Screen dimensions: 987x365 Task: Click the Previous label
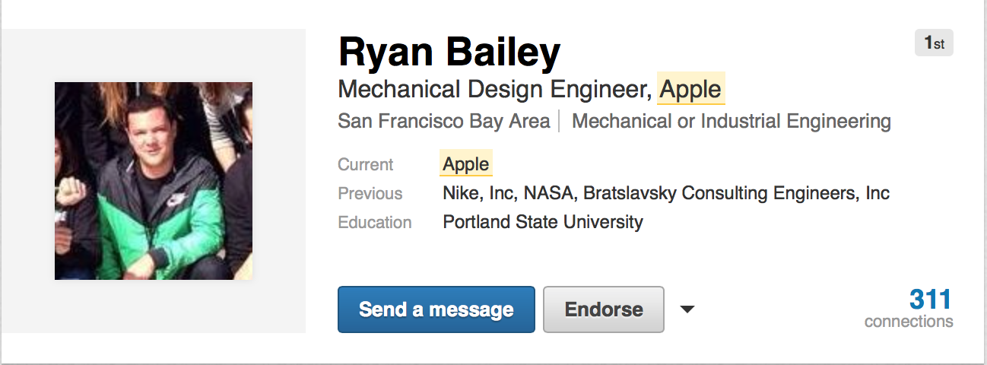pyautogui.click(x=370, y=193)
